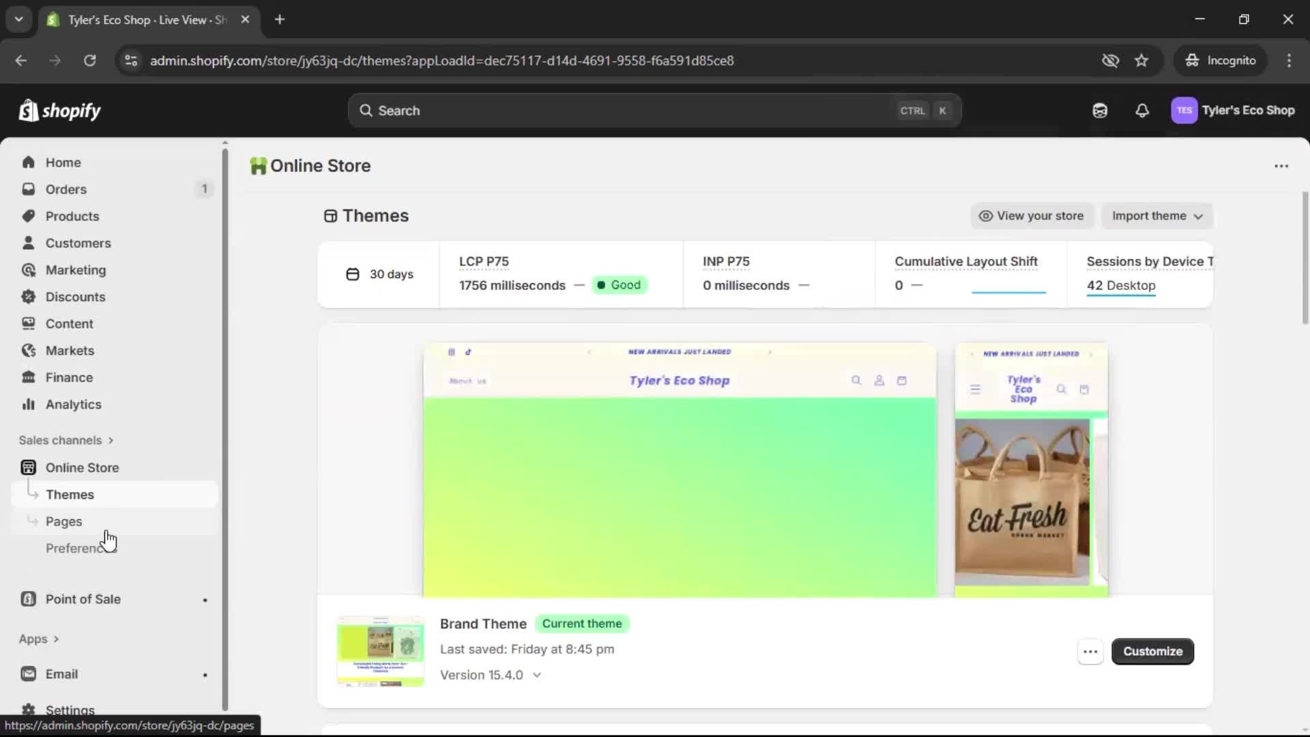1310x737 pixels.
Task: Click View your store
Action: pos(1032,216)
